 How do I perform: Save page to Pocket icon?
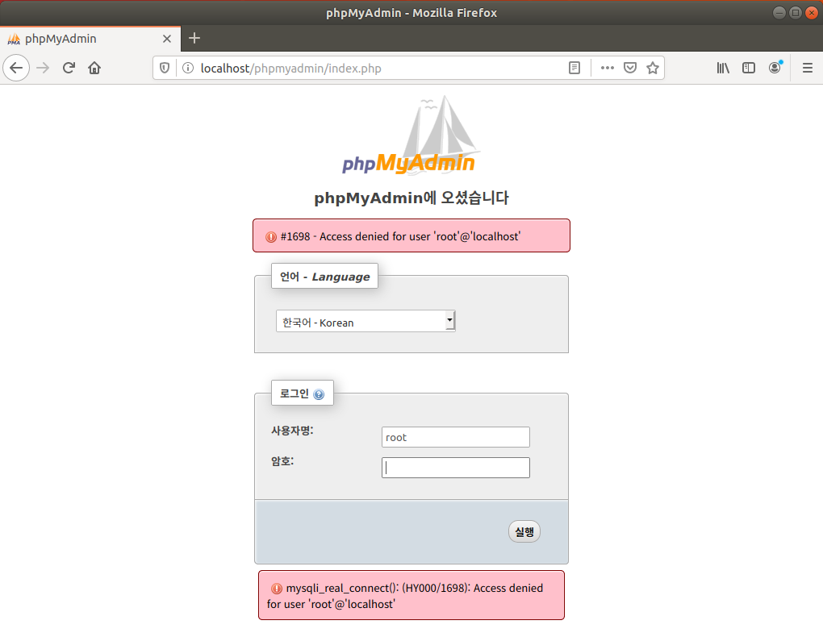point(630,69)
